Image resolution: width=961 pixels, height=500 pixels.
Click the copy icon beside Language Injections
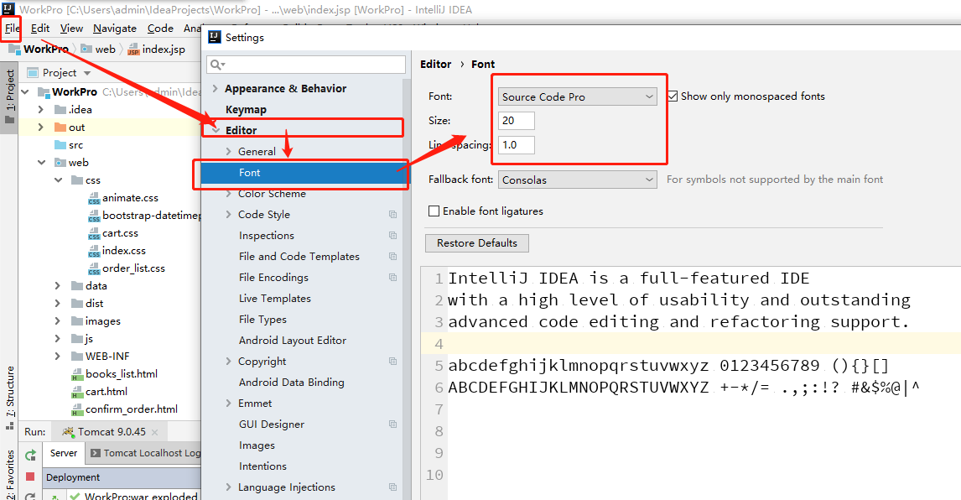[x=392, y=487]
